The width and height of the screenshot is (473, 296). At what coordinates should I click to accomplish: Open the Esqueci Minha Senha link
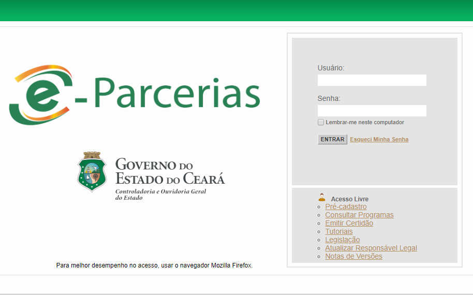(x=379, y=140)
